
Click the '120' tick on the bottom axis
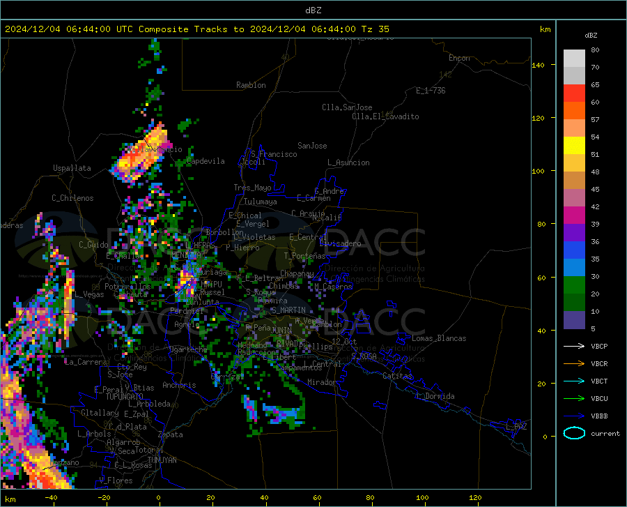pos(475,498)
